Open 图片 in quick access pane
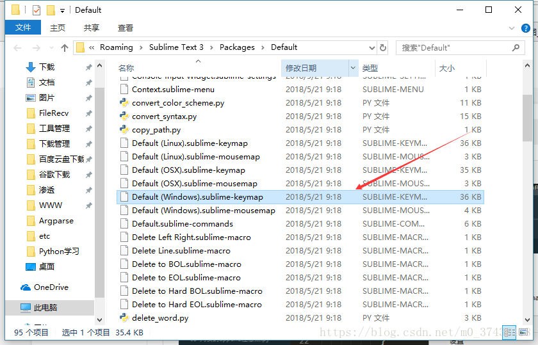This screenshot has height=345, width=538. point(47,98)
